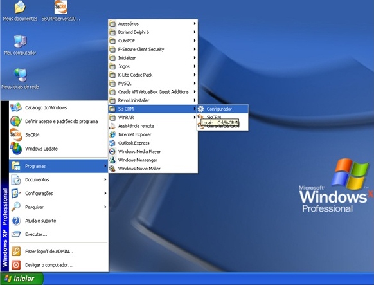This screenshot has height=285, width=374.
Task: Click the Assistência remota icon
Action: pyautogui.click(x=112, y=126)
